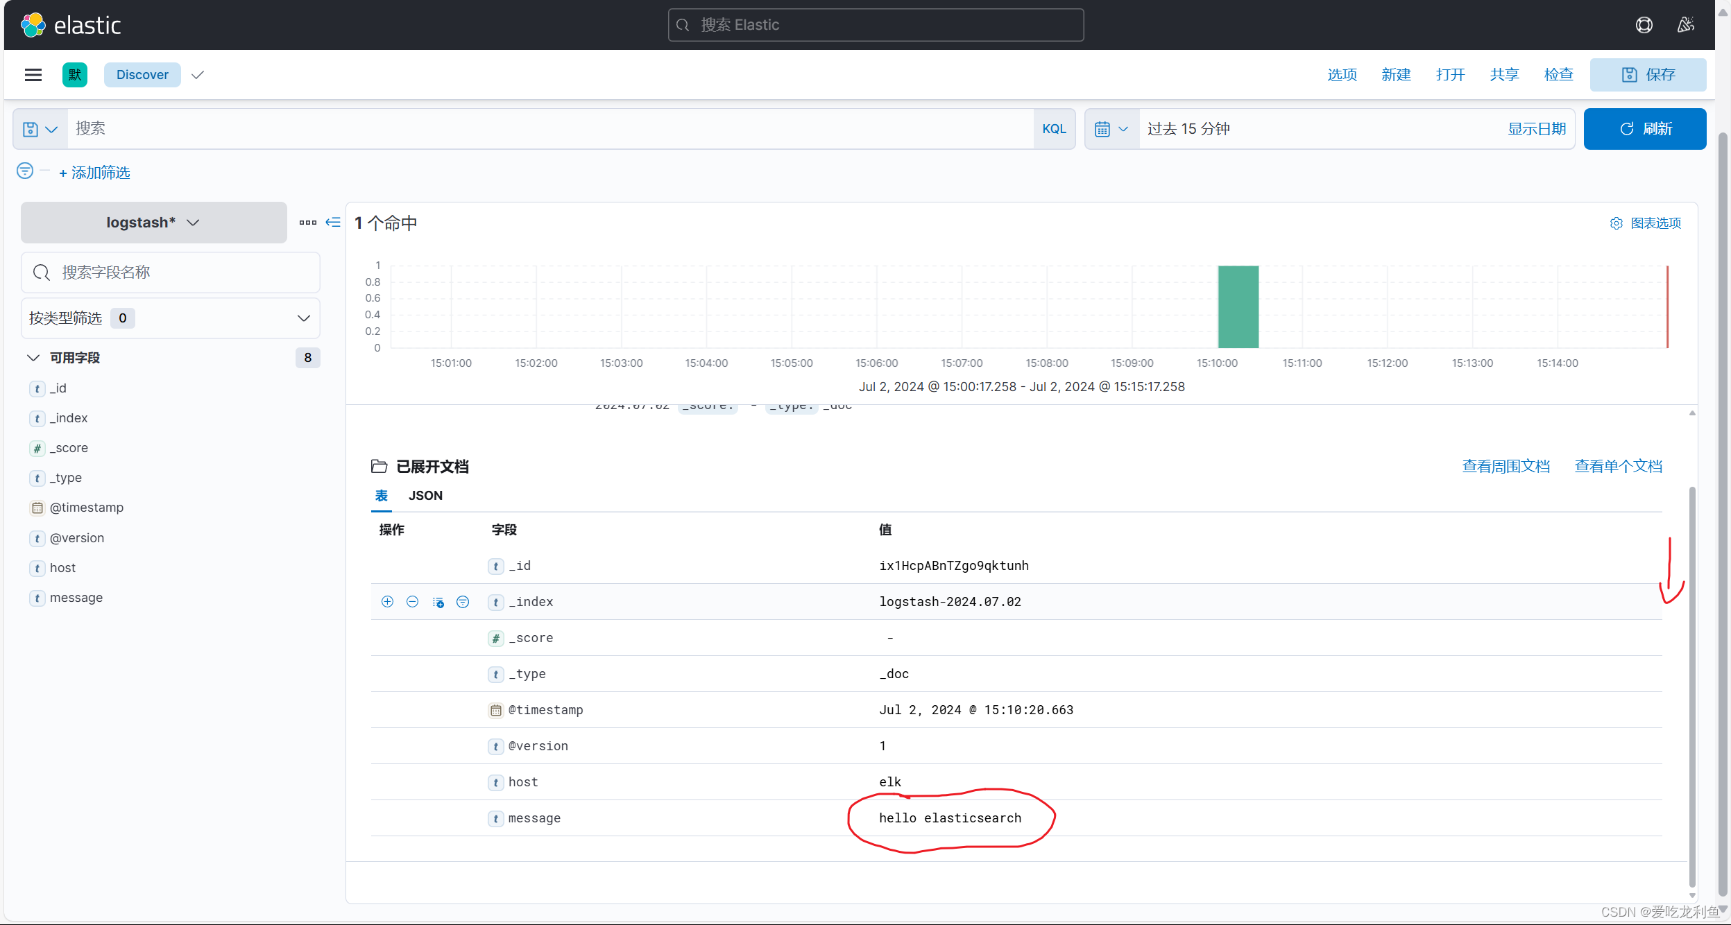Click the add filter link
The height and width of the screenshot is (925, 1731).
[94, 173]
